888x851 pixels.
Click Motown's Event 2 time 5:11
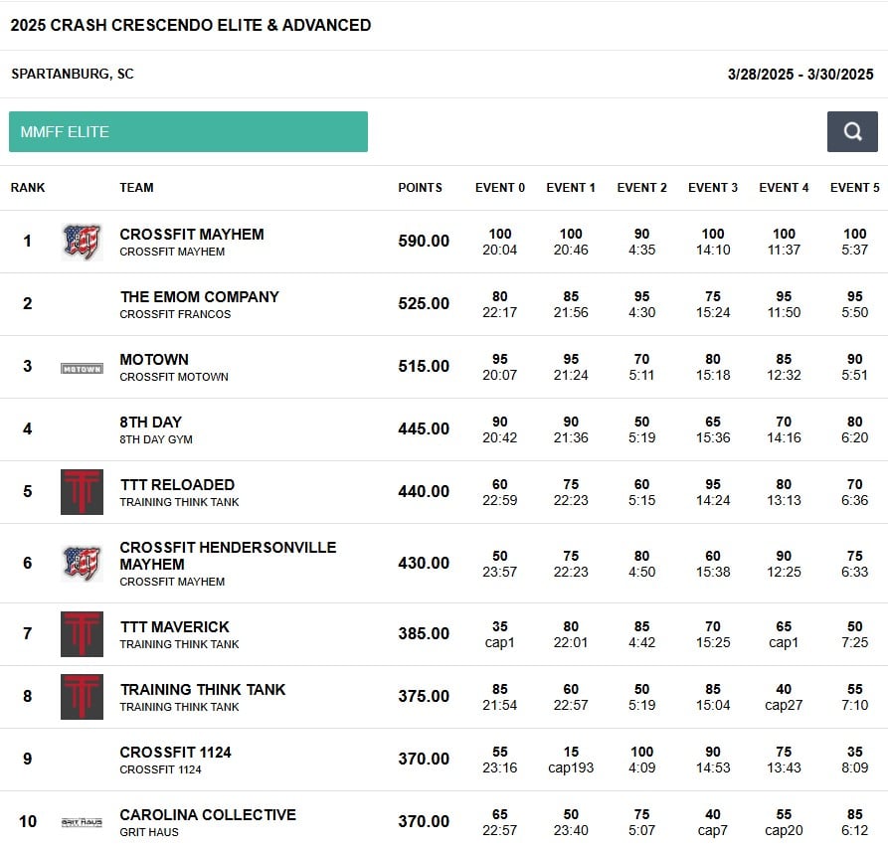coord(641,376)
